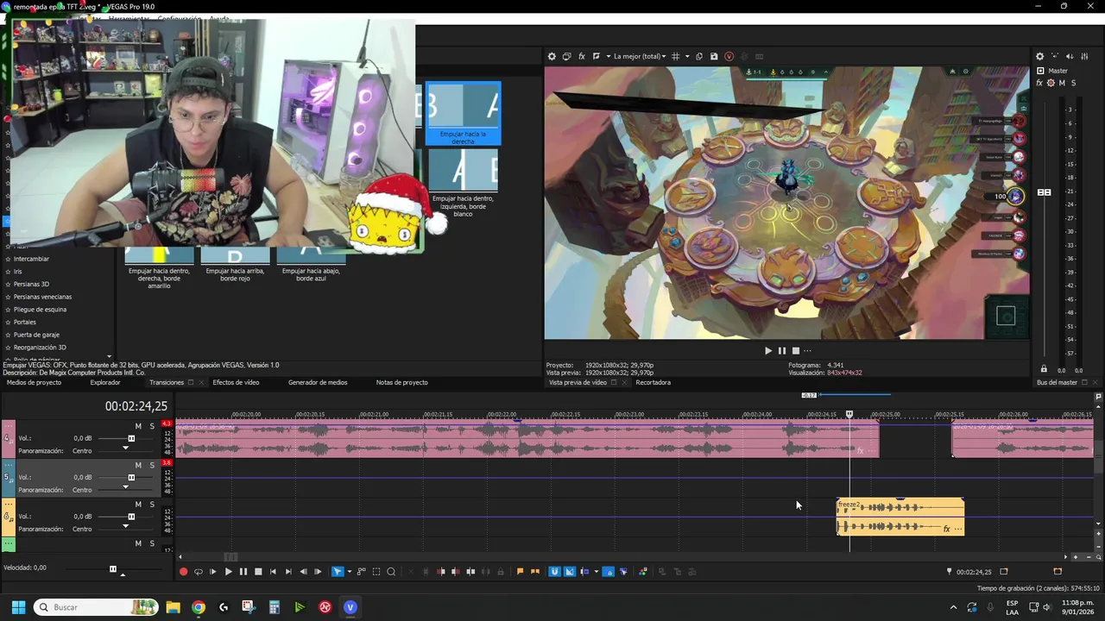
Task: Open overlays dropdown arrow beside the grid icon
Action: [687, 56]
